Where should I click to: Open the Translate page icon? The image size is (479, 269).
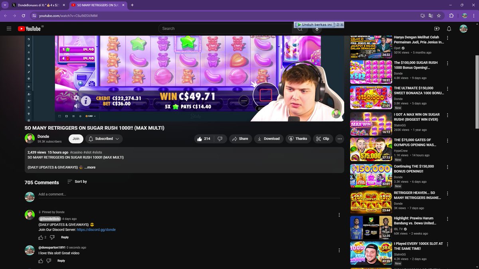pos(431,16)
